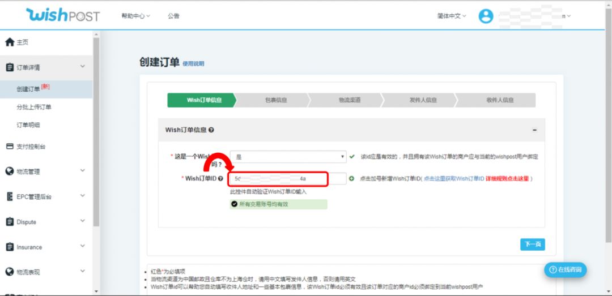Click the sidebar scroll up arrow
The image size is (612, 296).
pyautogui.click(x=96, y=35)
